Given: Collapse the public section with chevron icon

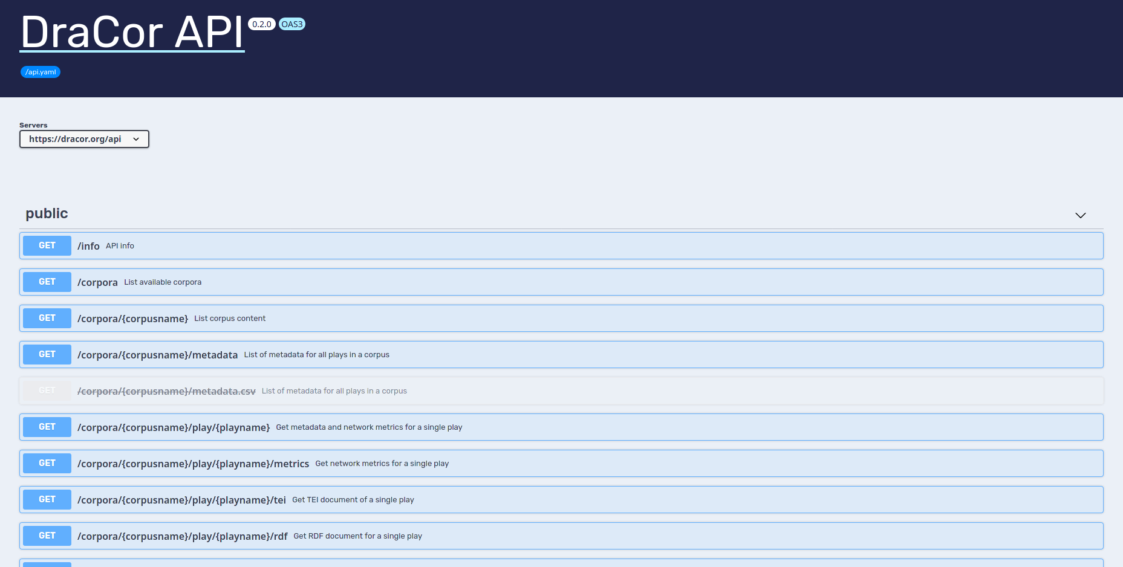Looking at the screenshot, I should click(1080, 215).
